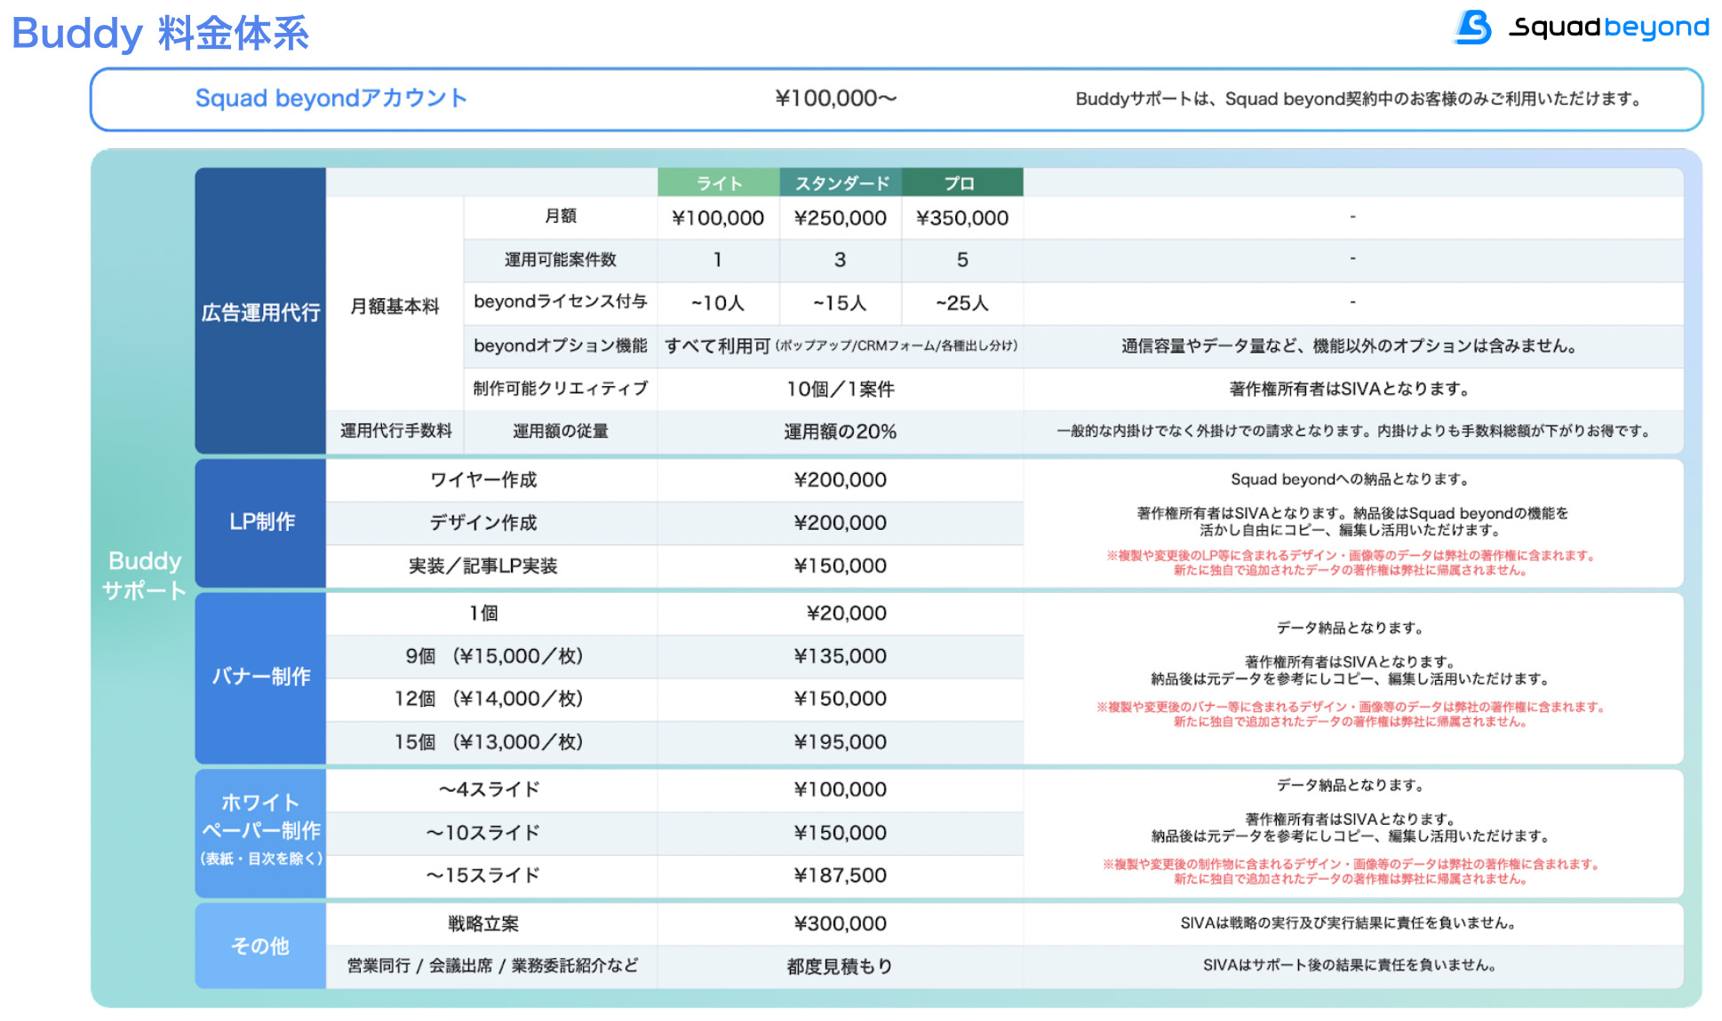
Task: Click the 広告運用代行 category cell
Action: tap(260, 312)
